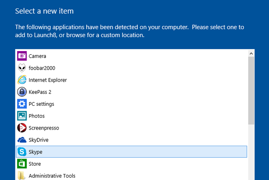Click the scrollbar track below the thumb
This screenshot has height=180, width=269.
[x=251, y=152]
